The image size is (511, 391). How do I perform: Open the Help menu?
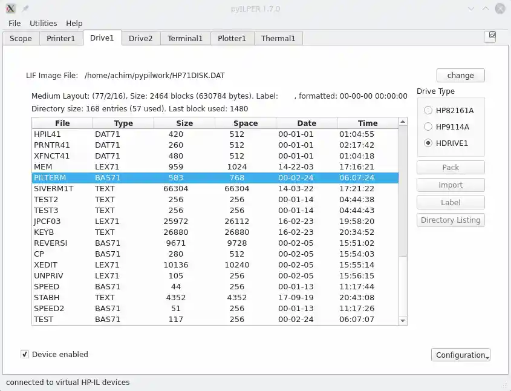tap(74, 23)
